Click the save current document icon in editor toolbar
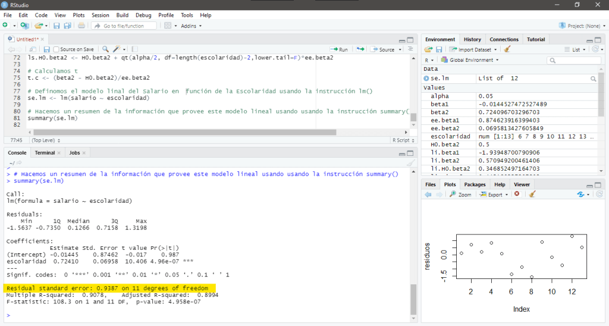The image size is (609, 326). click(x=48, y=49)
